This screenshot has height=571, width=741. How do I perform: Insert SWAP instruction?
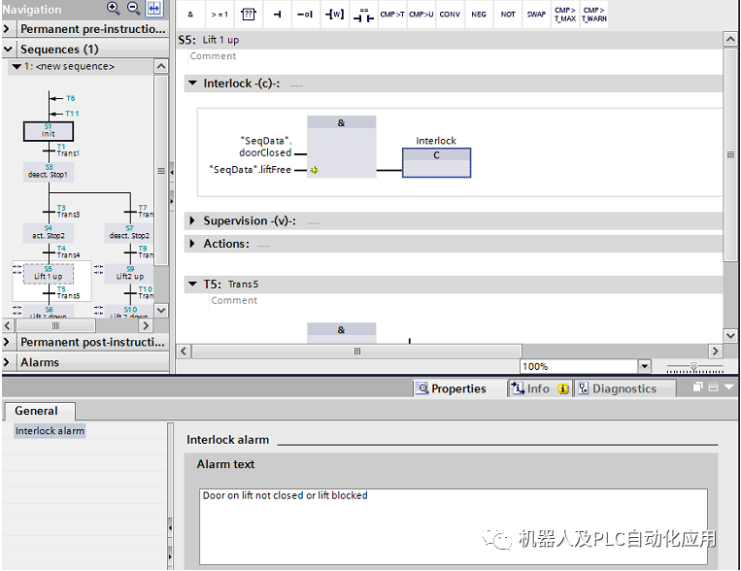(x=536, y=15)
